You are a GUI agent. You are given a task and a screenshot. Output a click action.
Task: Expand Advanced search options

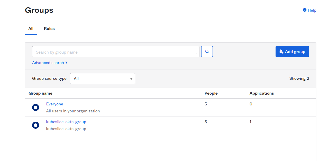(50, 63)
